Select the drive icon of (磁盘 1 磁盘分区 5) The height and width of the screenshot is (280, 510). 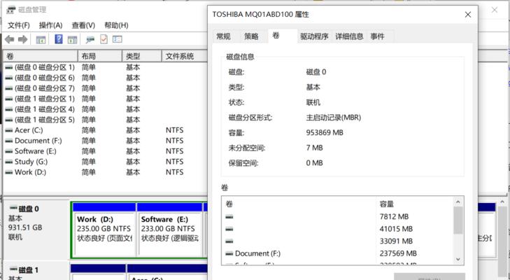pos(9,120)
